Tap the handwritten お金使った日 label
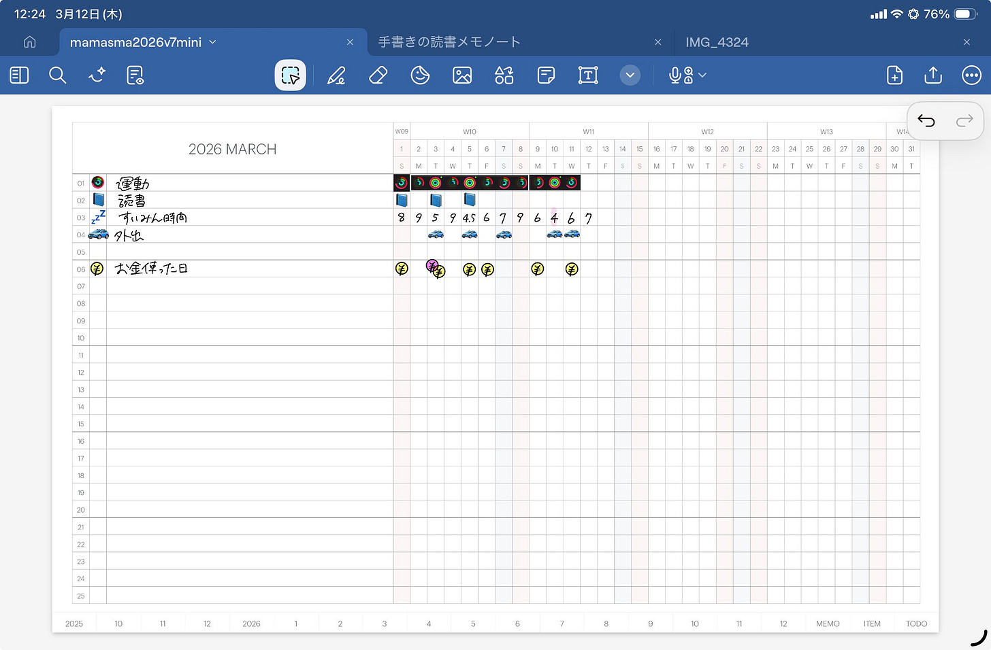This screenshot has height=650, width=991. (x=151, y=269)
